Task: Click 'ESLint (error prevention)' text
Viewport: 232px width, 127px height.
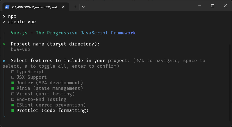Action: 51,105
